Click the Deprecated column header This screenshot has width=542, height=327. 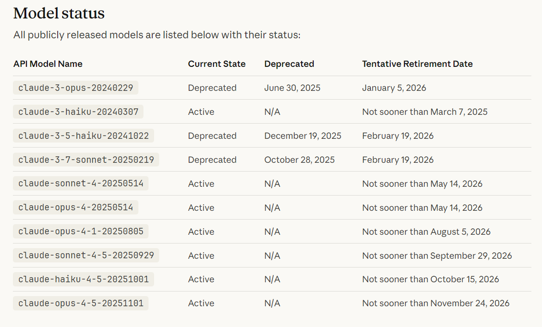(289, 64)
